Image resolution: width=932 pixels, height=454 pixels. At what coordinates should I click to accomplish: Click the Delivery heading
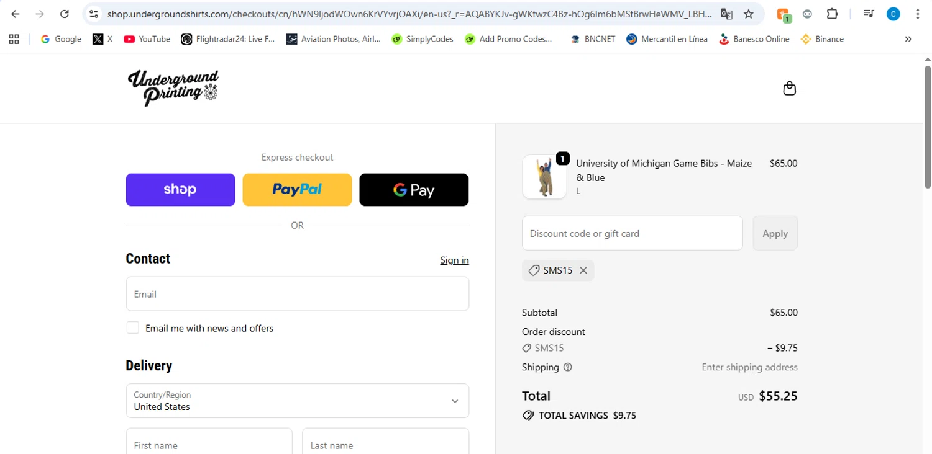tap(149, 365)
